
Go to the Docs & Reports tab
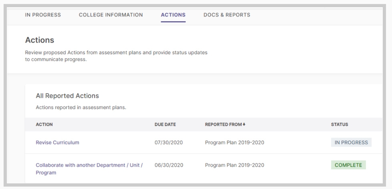227,15
